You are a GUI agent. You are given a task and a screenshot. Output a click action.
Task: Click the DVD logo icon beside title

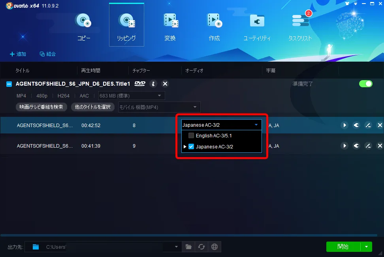click(140, 84)
